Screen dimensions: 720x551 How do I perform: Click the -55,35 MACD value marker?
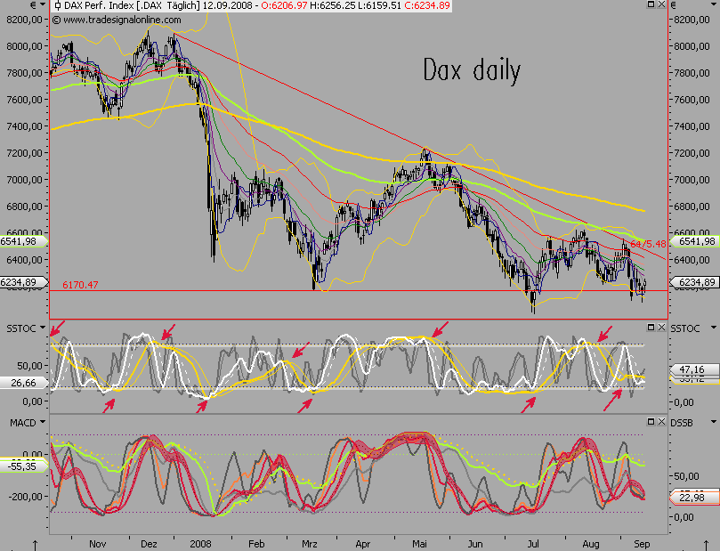pyautogui.click(x=23, y=466)
